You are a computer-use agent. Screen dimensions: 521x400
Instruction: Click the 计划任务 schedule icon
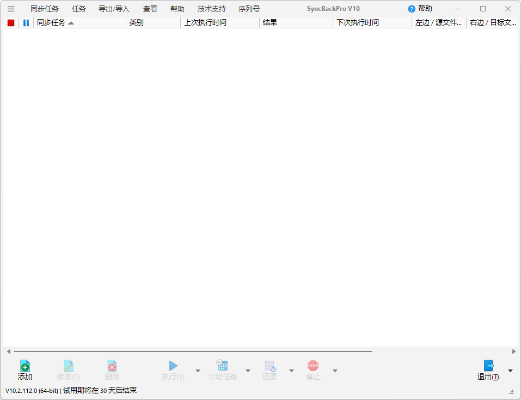(x=222, y=365)
